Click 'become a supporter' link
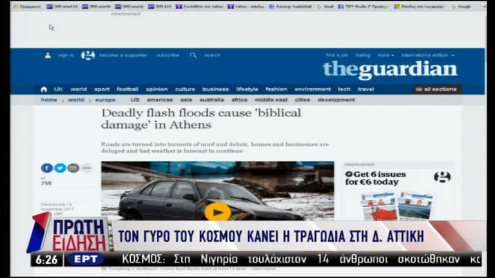Screen dimensions: 495x278 (123, 55)
